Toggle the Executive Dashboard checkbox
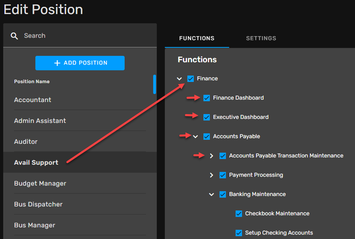Viewport: 355px width, 239px height. coord(206,117)
